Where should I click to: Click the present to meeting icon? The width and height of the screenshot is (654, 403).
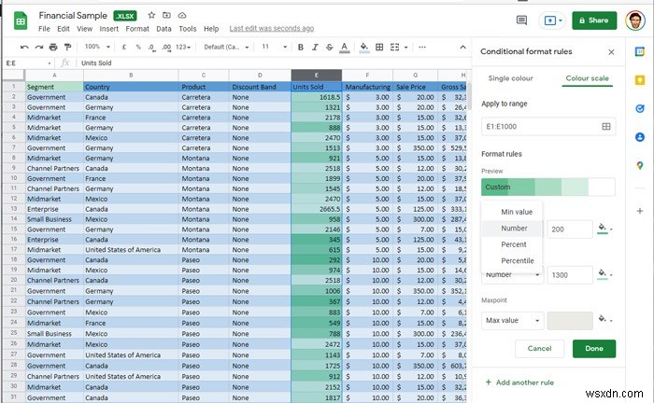coord(551,21)
